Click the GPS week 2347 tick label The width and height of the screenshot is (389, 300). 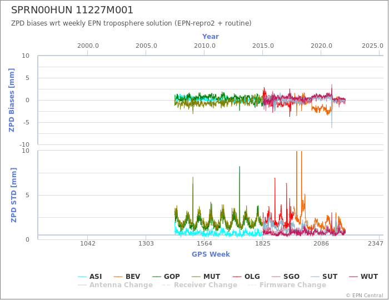coord(376,243)
